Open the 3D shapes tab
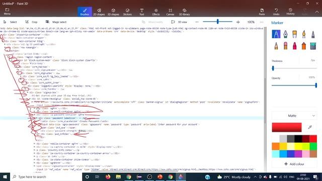This screenshot has height=181, width=322. coord(113,12)
